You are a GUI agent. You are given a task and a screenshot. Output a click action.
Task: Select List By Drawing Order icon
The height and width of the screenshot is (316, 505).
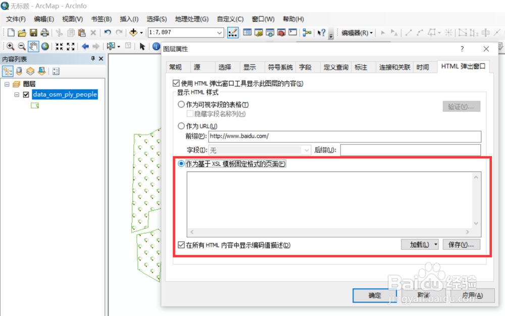[8, 70]
